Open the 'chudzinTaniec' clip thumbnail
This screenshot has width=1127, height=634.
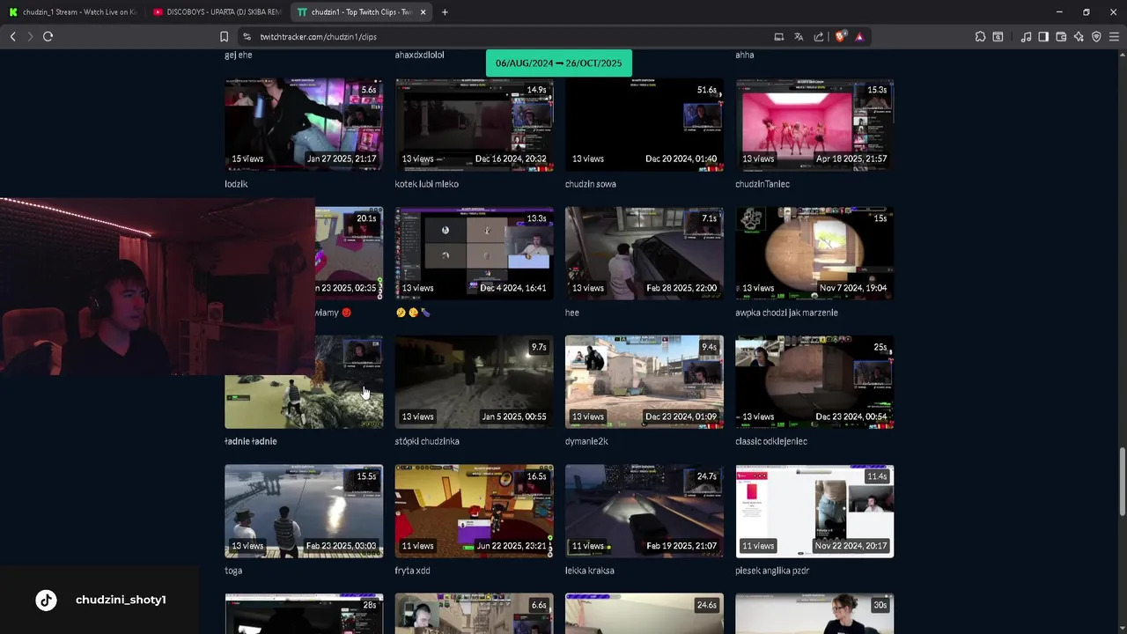[814, 125]
